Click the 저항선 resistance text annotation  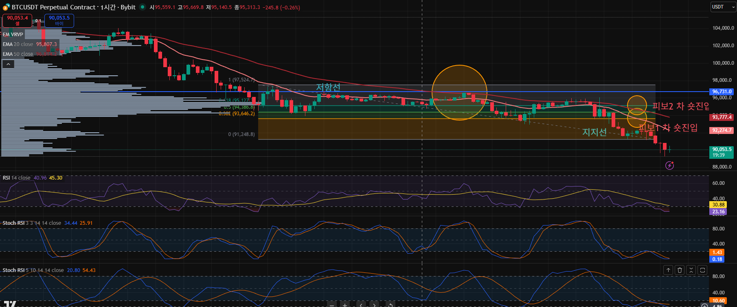pyautogui.click(x=328, y=88)
